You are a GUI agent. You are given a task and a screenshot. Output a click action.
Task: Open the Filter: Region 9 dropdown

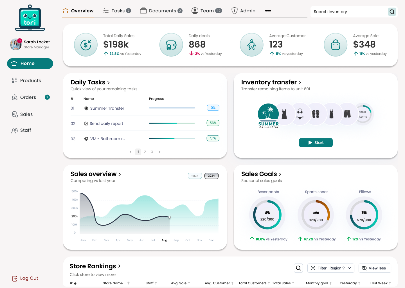[x=330, y=268]
